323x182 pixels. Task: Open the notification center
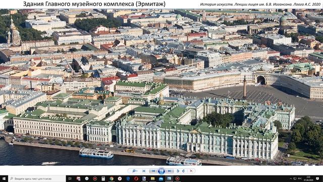tap(317, 178)
